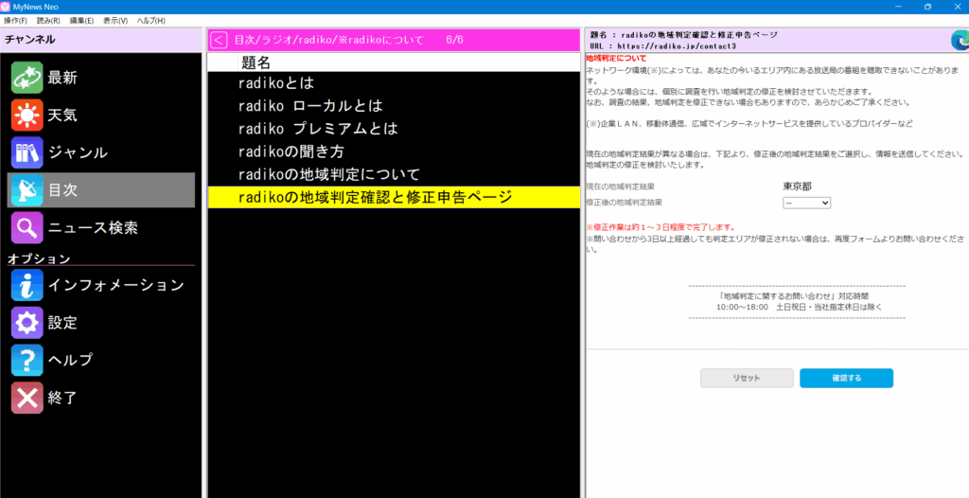
Task: Open the 読み(R) menu
Action: click(x=48, y=21)
